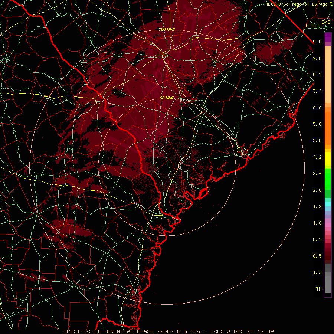Click the -1.3 scale label
This screenshot has width=334, height=334.
[x=316, y=272]
